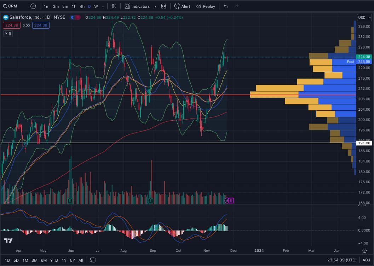Switch to 4h timeframe
This screenshot has height=266, width=374.
click(82, 6)
